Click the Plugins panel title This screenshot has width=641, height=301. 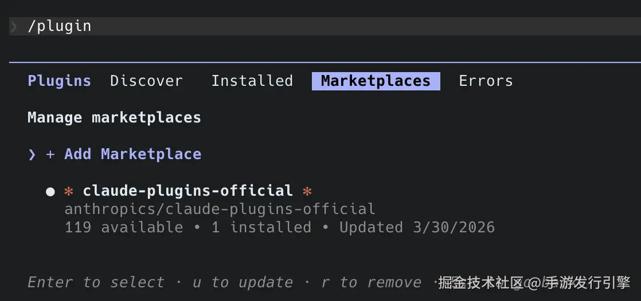(x=59, y=81)
